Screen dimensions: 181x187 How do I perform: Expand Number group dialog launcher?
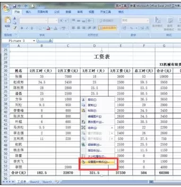[x=148, y=35]
